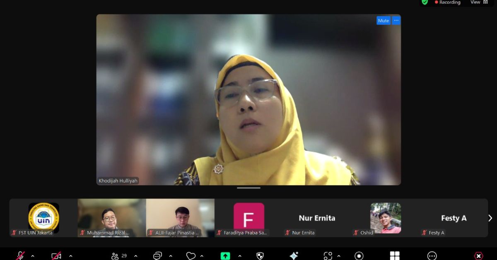Select ALII-Fajar Pinastia's video tile

(x=180, y=218)
